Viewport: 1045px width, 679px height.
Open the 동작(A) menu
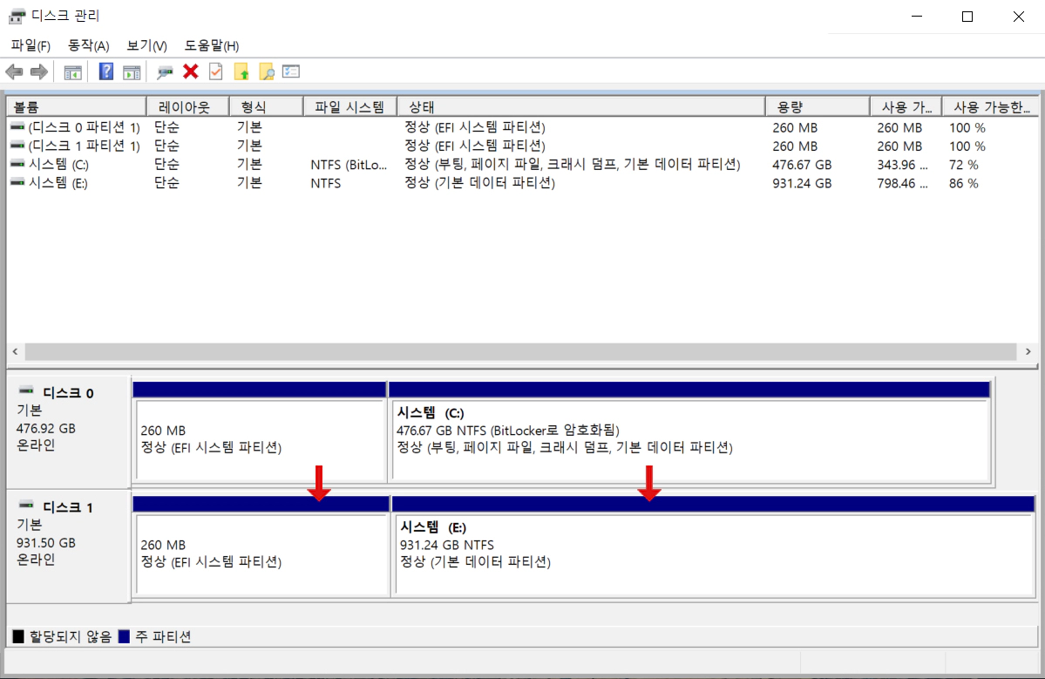pyautogui.click(x=88, y=45)
